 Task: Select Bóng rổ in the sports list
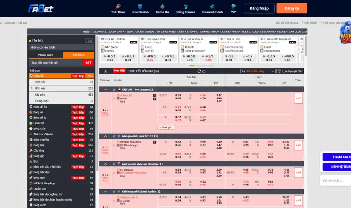38,112
